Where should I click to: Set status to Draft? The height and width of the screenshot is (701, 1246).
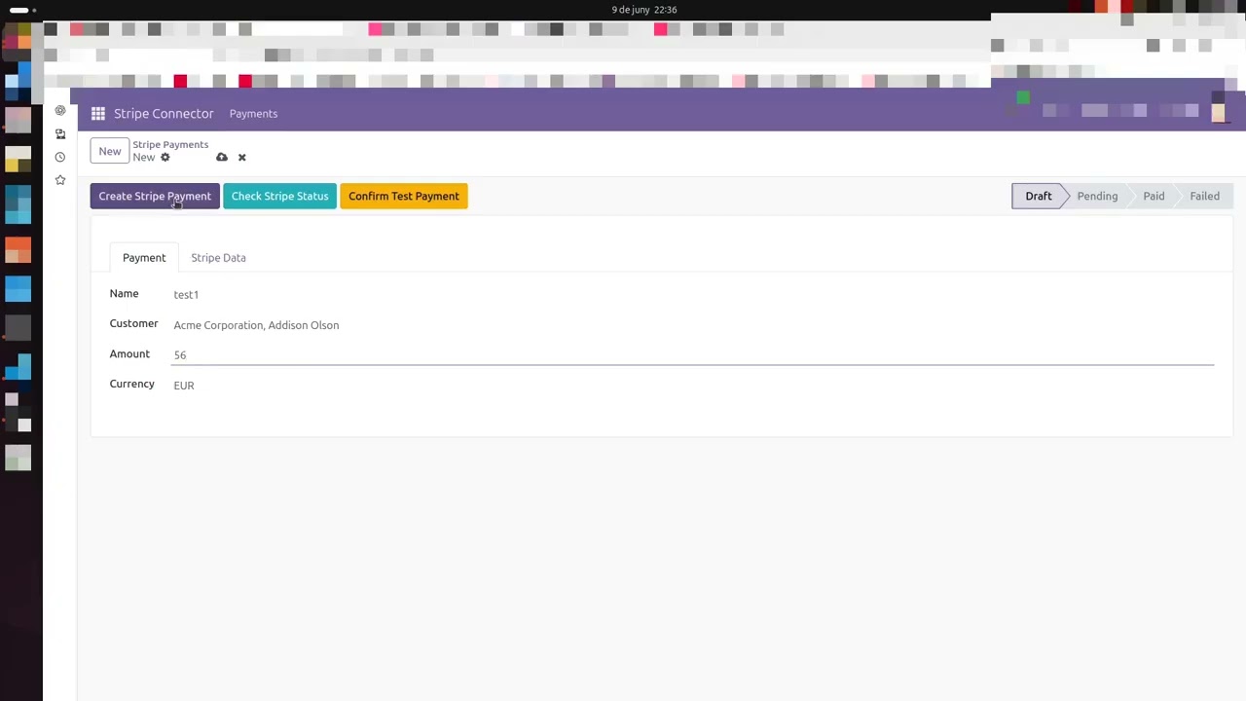1038,196
